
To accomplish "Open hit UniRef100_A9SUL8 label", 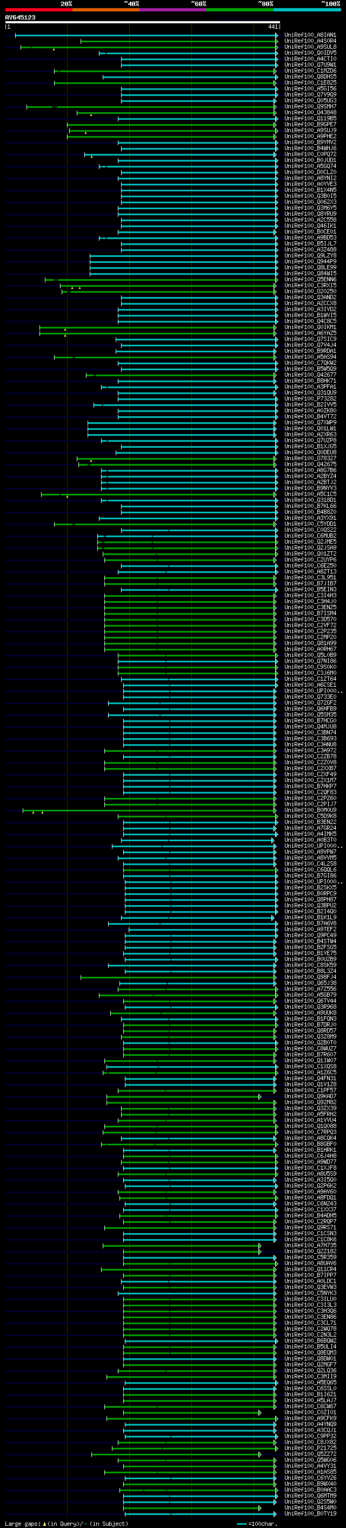I will [x=310, y=47].
